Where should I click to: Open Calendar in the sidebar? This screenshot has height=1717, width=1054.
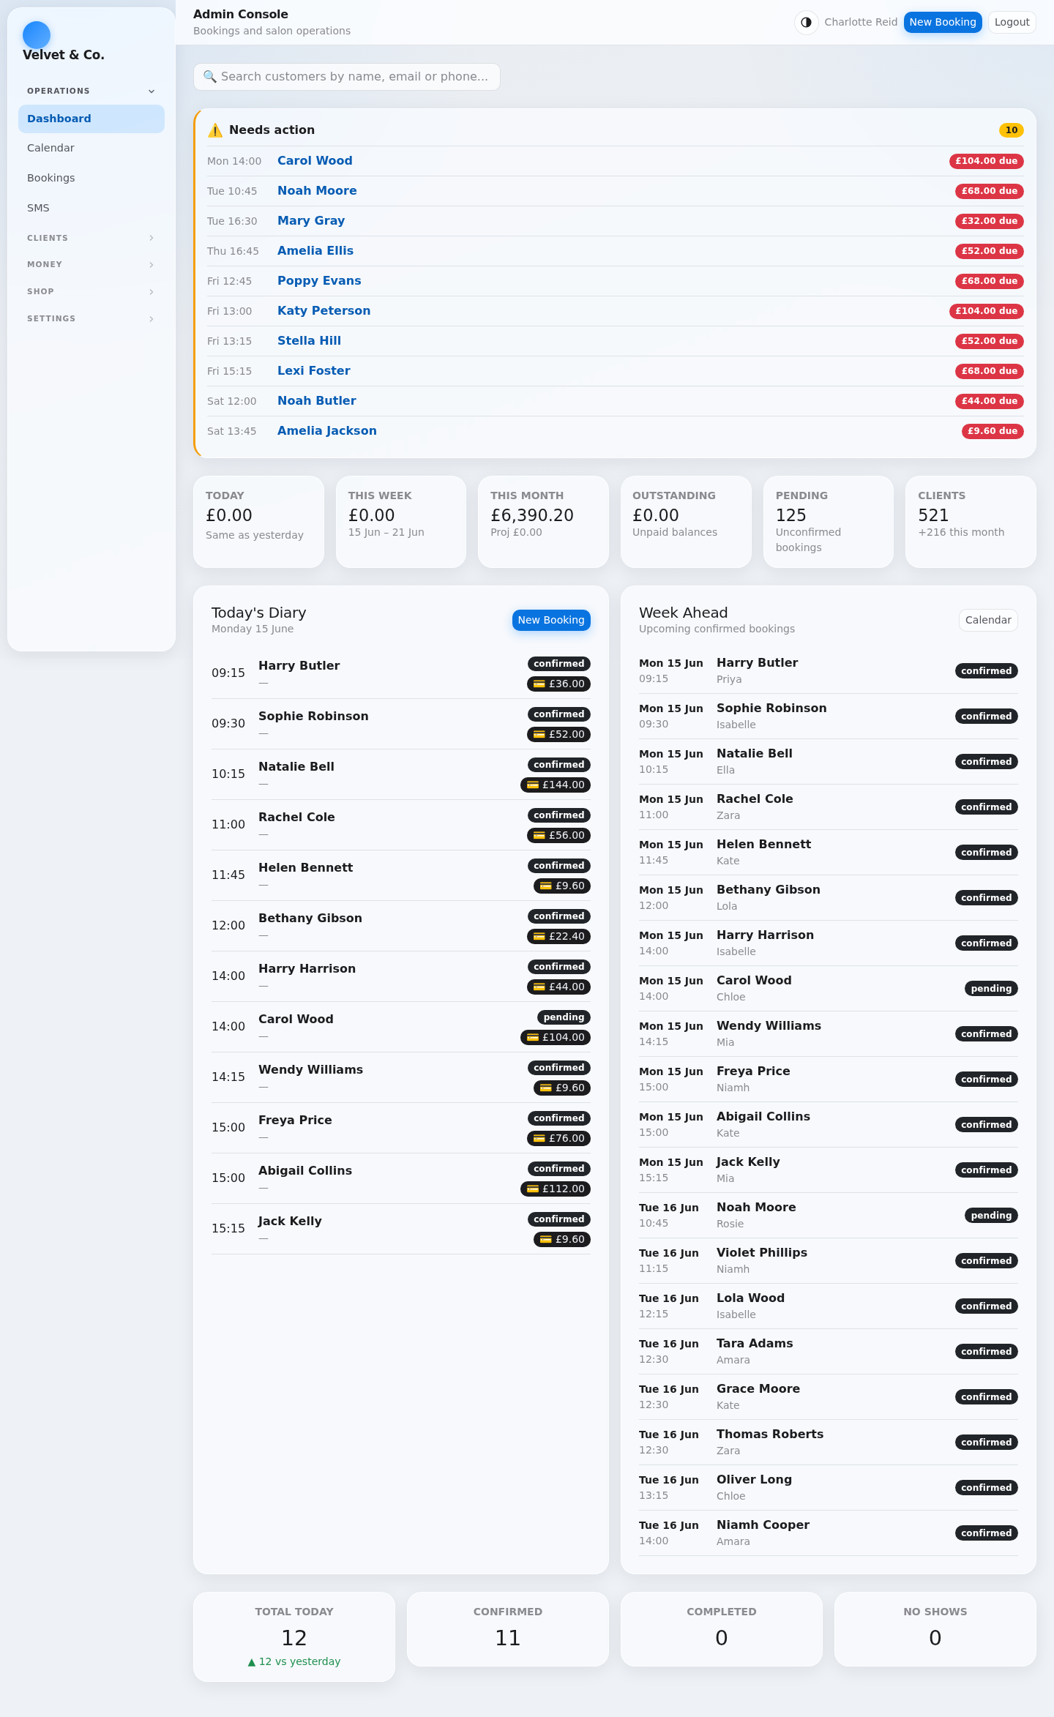pos(91,148)
